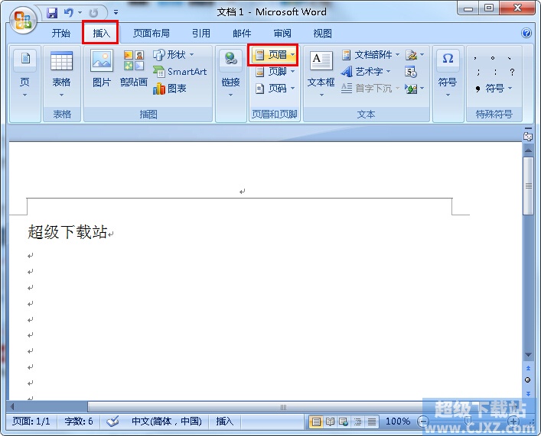The width and height of the screenshot is (541, 436).
Task: Insert a table with 表格 button
Action: pos(61,74)
